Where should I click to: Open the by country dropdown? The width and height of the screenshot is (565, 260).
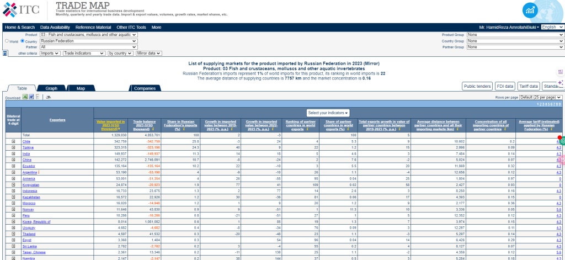tap(121, 53)
